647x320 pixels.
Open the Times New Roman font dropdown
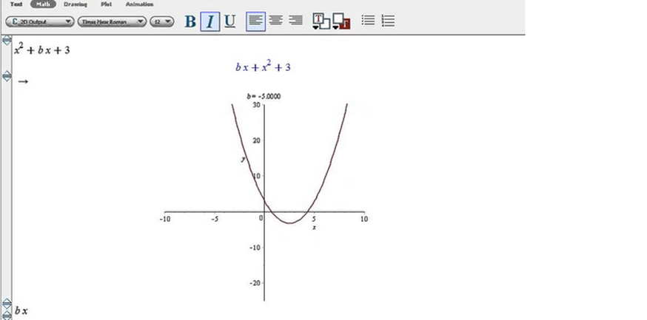click(112, 21)
